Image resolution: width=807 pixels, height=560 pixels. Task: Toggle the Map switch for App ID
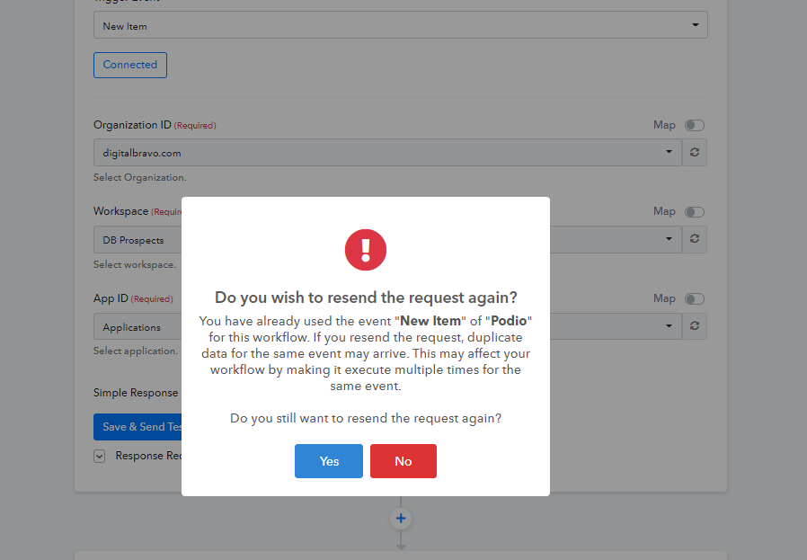coord(695,298)
